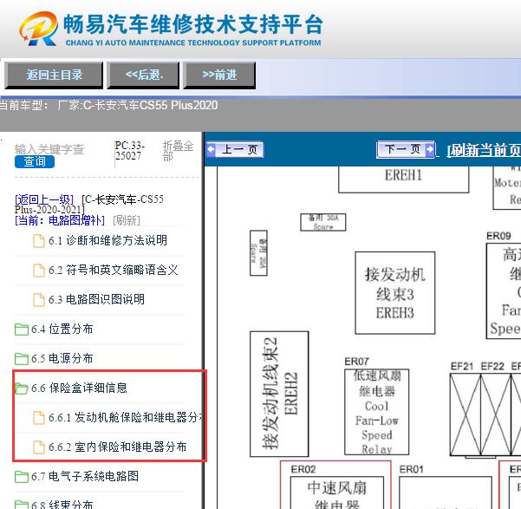Viewport: 521px width, 509px height.
Task: Click the document icon beside 6.6.1
Action: [39, 418]
